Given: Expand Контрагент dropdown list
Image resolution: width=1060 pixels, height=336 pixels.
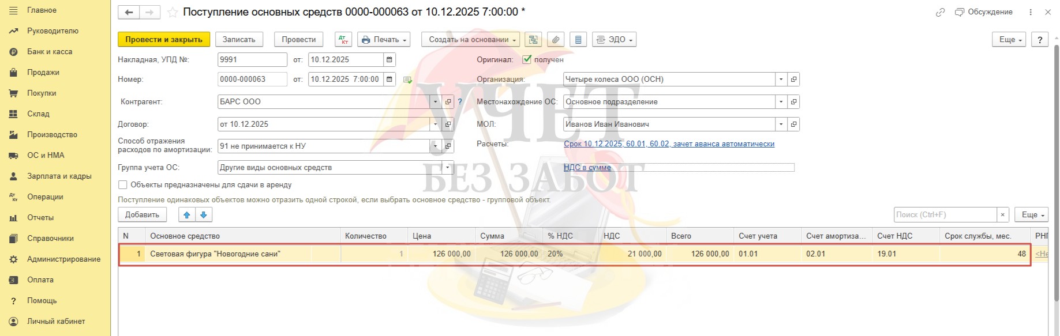Looking at the screenshot, I should 436,101.
